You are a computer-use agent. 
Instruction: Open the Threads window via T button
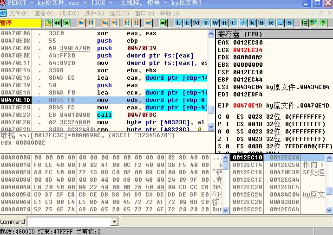(x=206, y=23)
